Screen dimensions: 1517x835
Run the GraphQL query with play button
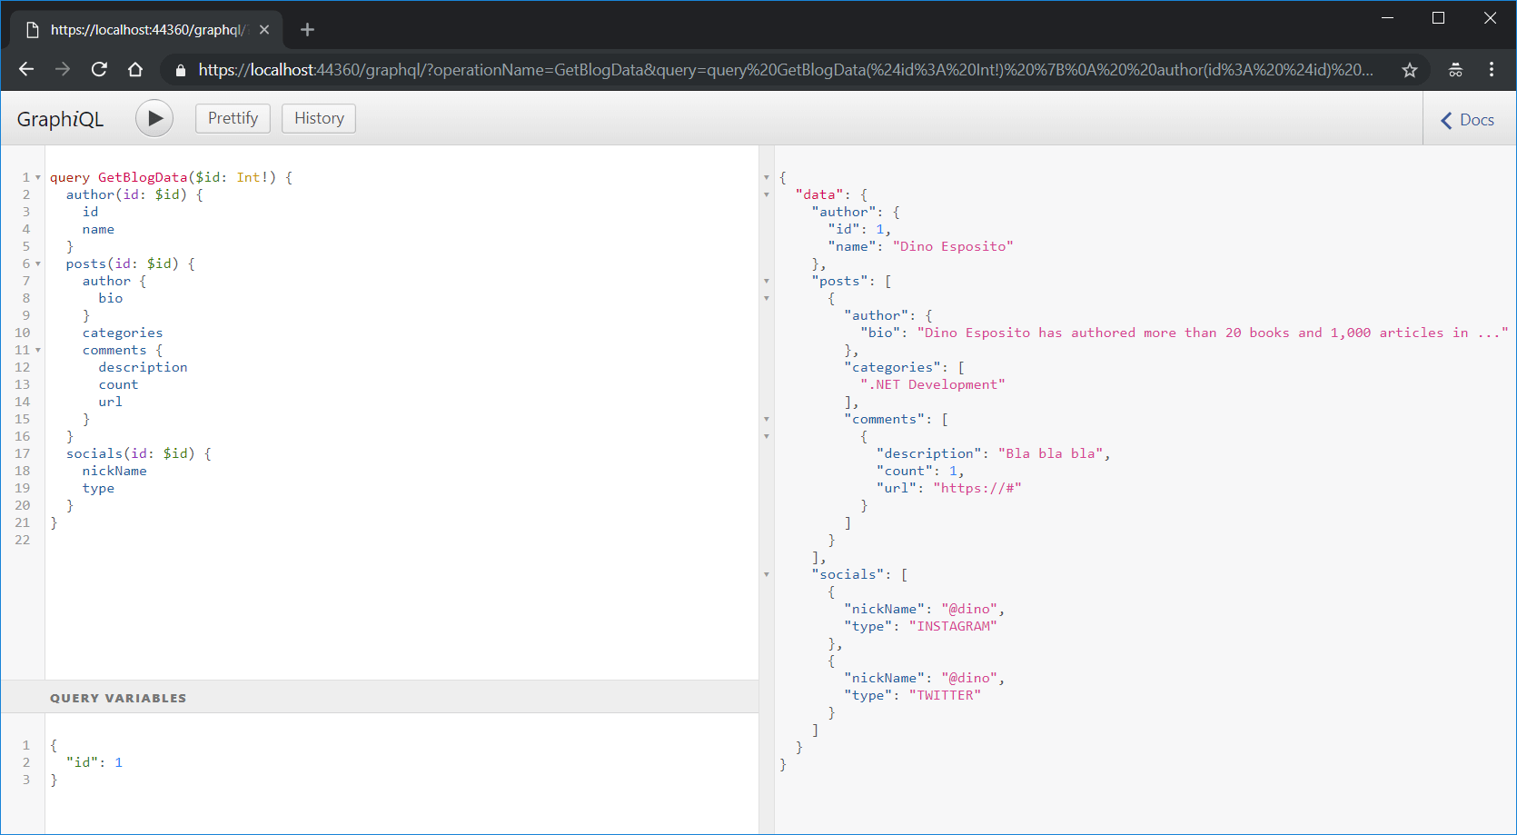click(x=154, y=118)
